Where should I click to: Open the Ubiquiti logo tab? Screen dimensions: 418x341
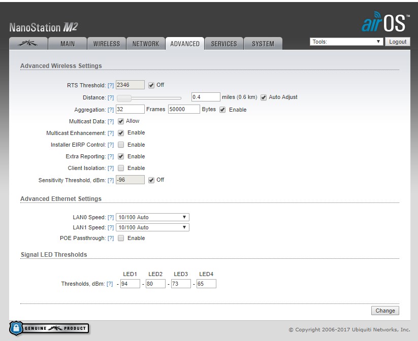coord(28,44)
